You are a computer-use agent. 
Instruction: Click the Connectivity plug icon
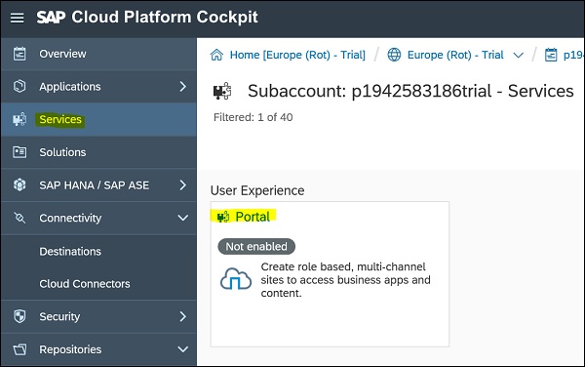(19, 218)
